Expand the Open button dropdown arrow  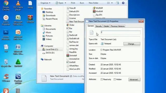[65, 3]
